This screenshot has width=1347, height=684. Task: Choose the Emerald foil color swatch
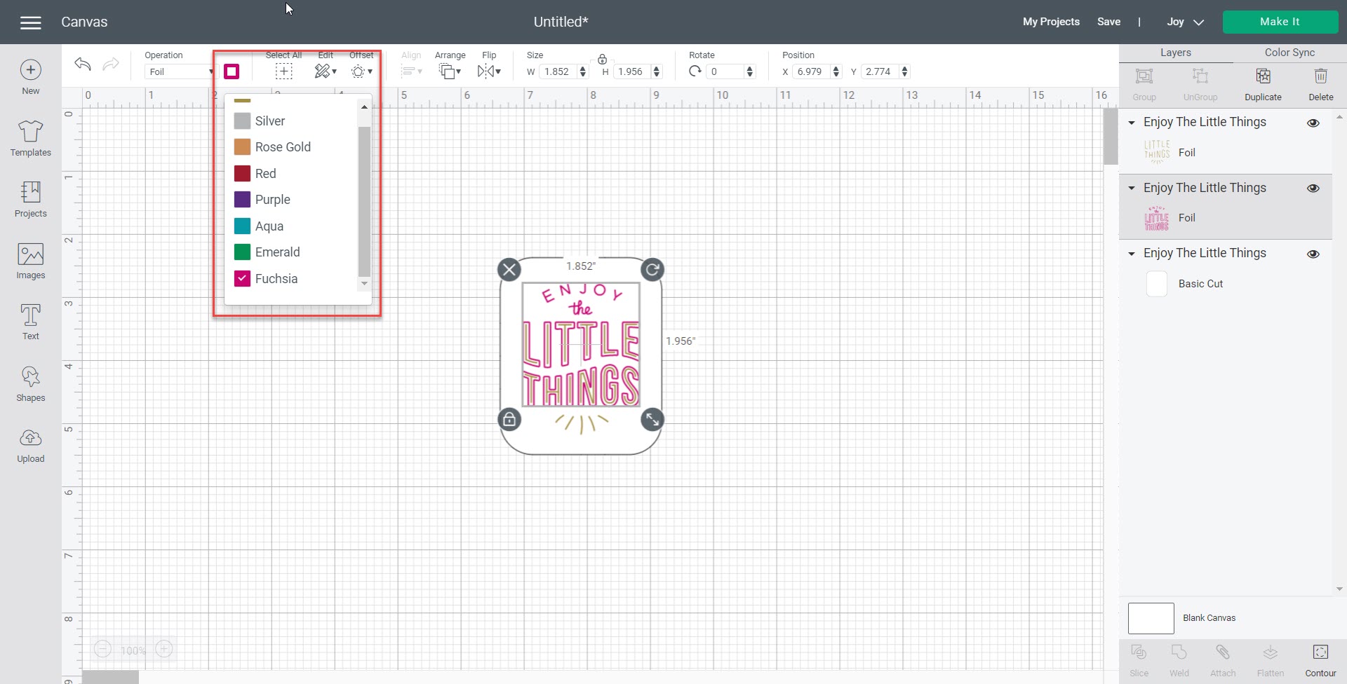pos(242,252)
